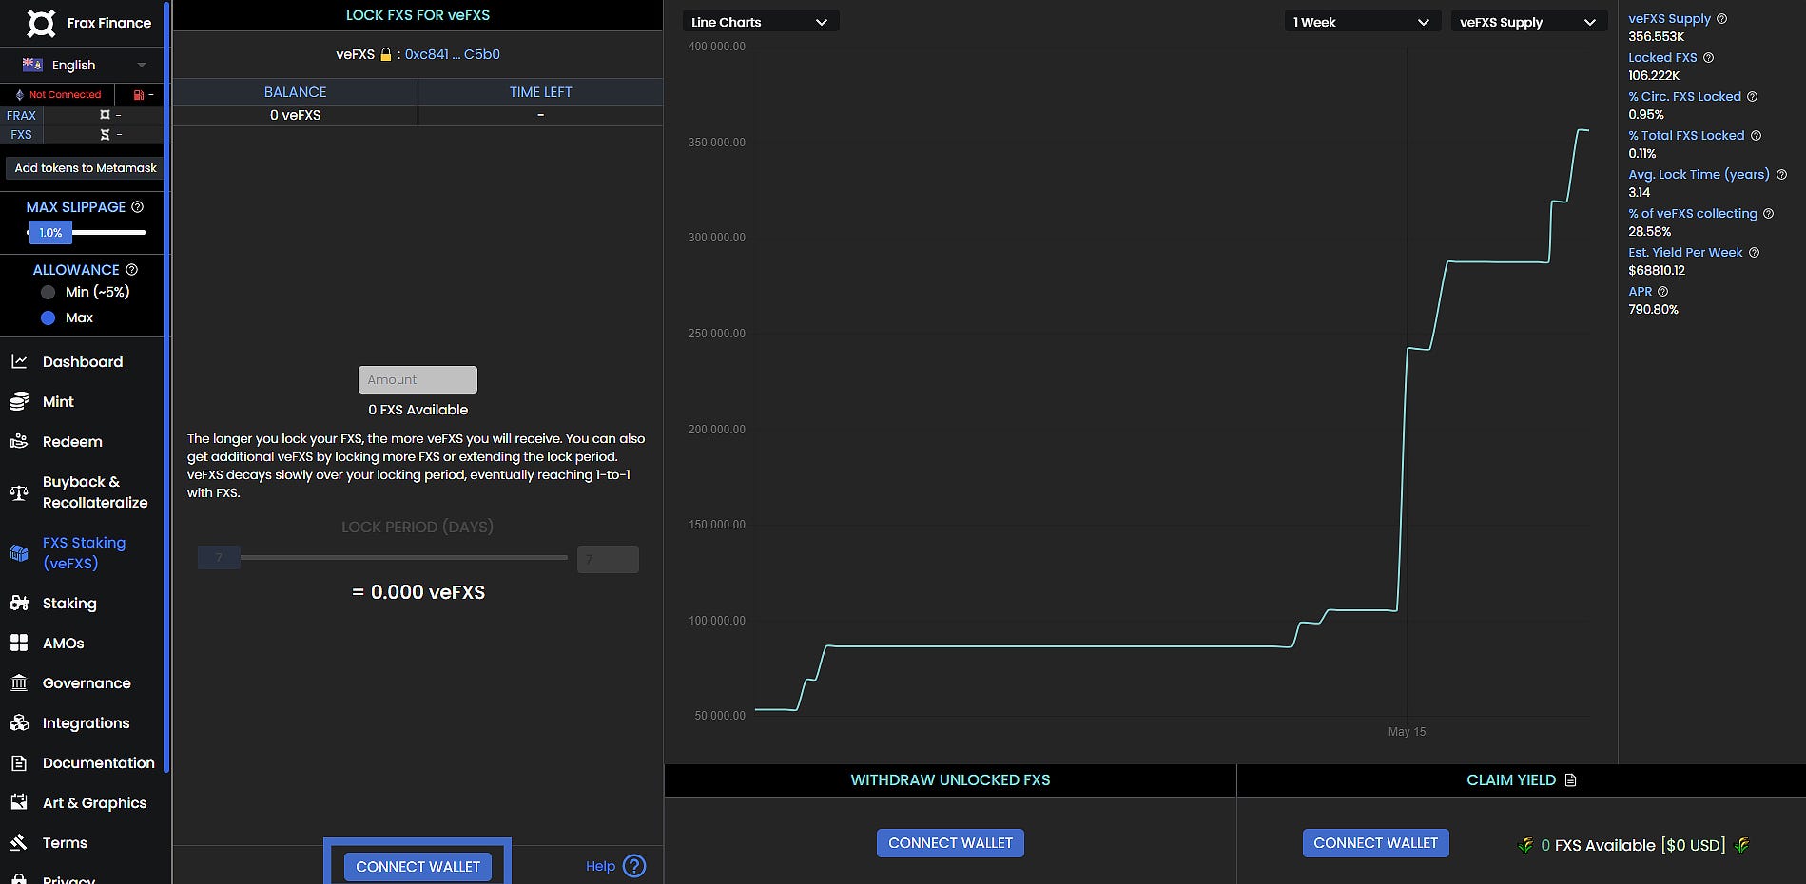Click the Claim Yield heading
This screenshot has height=884, width=1806.
coord(1511,780)
